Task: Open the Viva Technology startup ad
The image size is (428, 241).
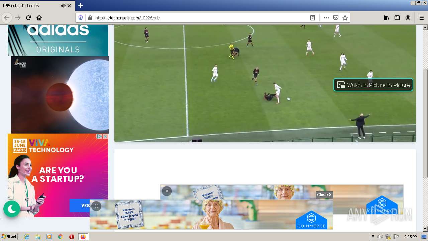Action: click(58, 175)
